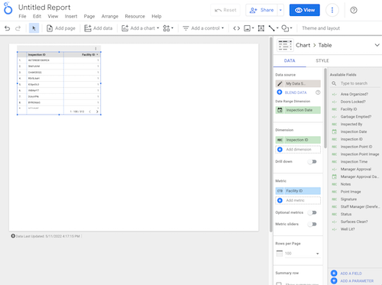Viewport: 382px width, 285px height.
Task: Go to next page of table
Action: [x=97, y=112]
